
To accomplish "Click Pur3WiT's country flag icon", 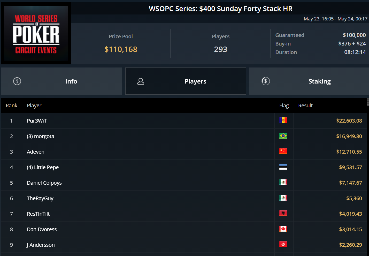I will point(283,120).
